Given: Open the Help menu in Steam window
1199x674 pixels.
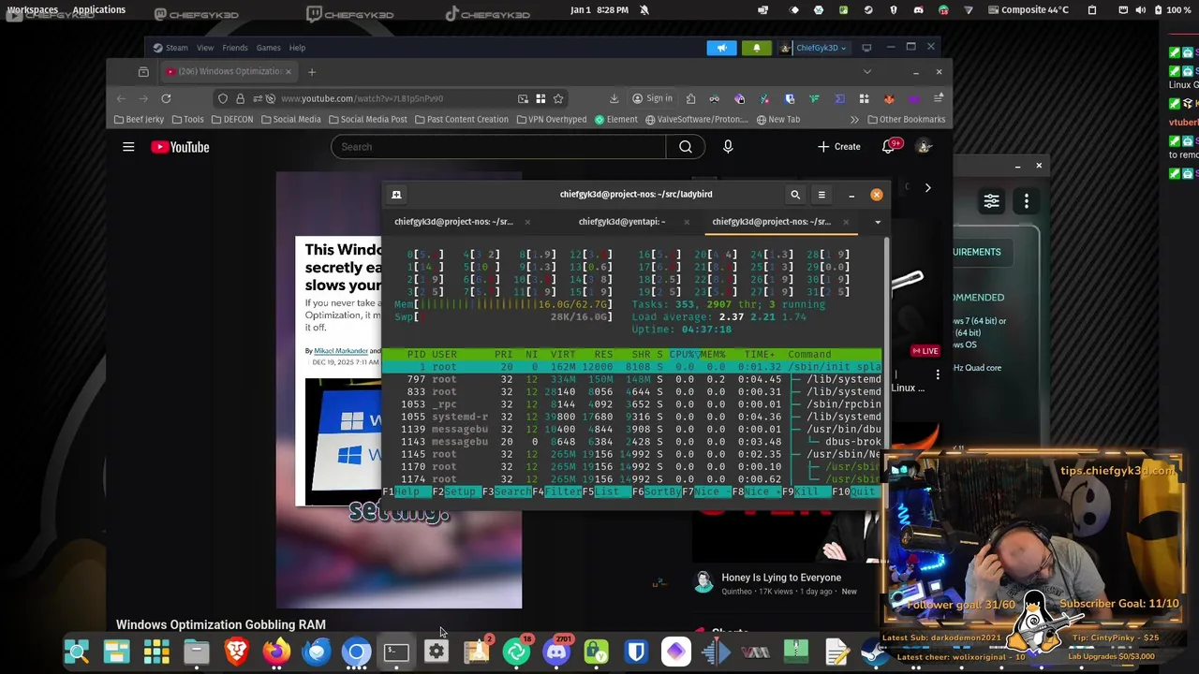Looking at the screenshot, I should (x=297, y=48).
